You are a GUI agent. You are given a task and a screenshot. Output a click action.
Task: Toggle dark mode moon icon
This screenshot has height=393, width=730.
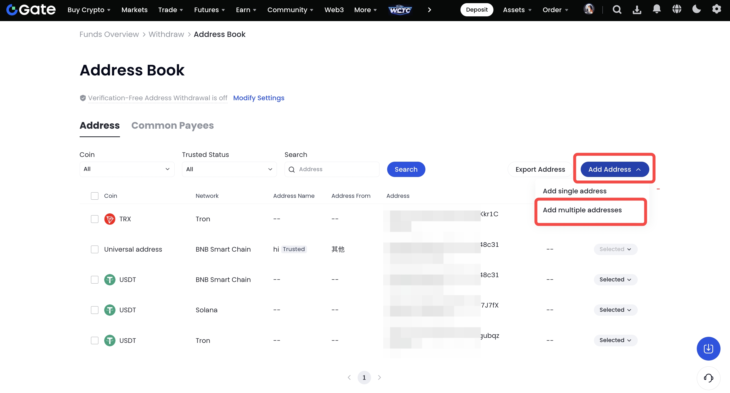(x=696, y=9)
